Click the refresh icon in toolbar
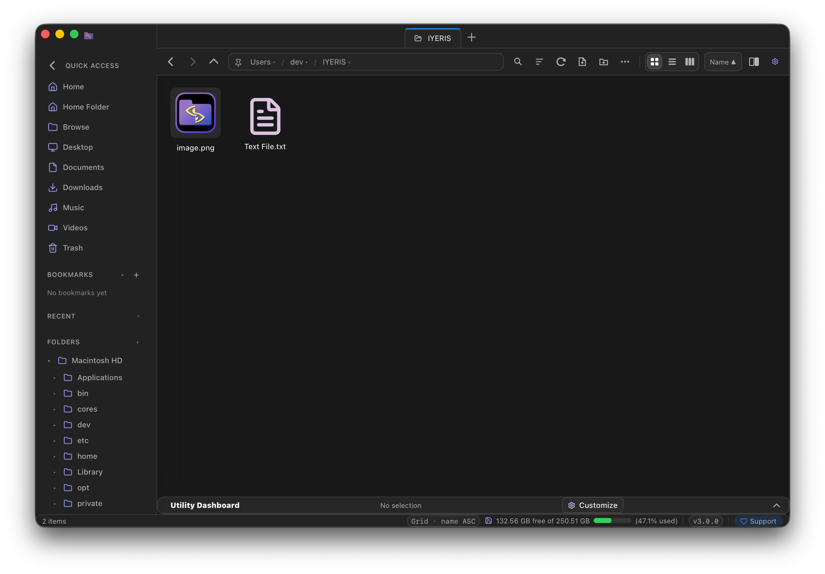 (x=561, y=62)
